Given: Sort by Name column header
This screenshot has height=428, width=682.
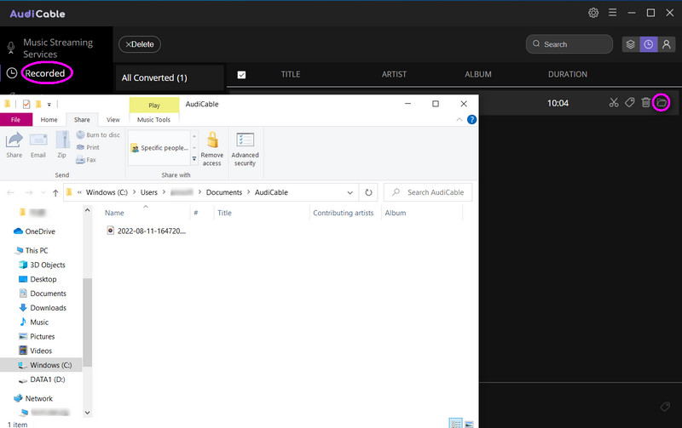Looking at the screenshot, I should tap(114, 213).
